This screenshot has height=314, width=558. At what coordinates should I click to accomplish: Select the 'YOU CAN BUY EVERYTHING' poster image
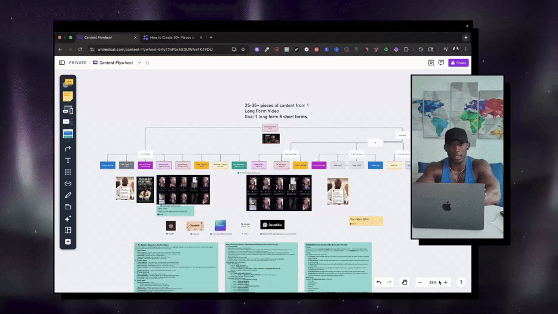click(145, 189)
